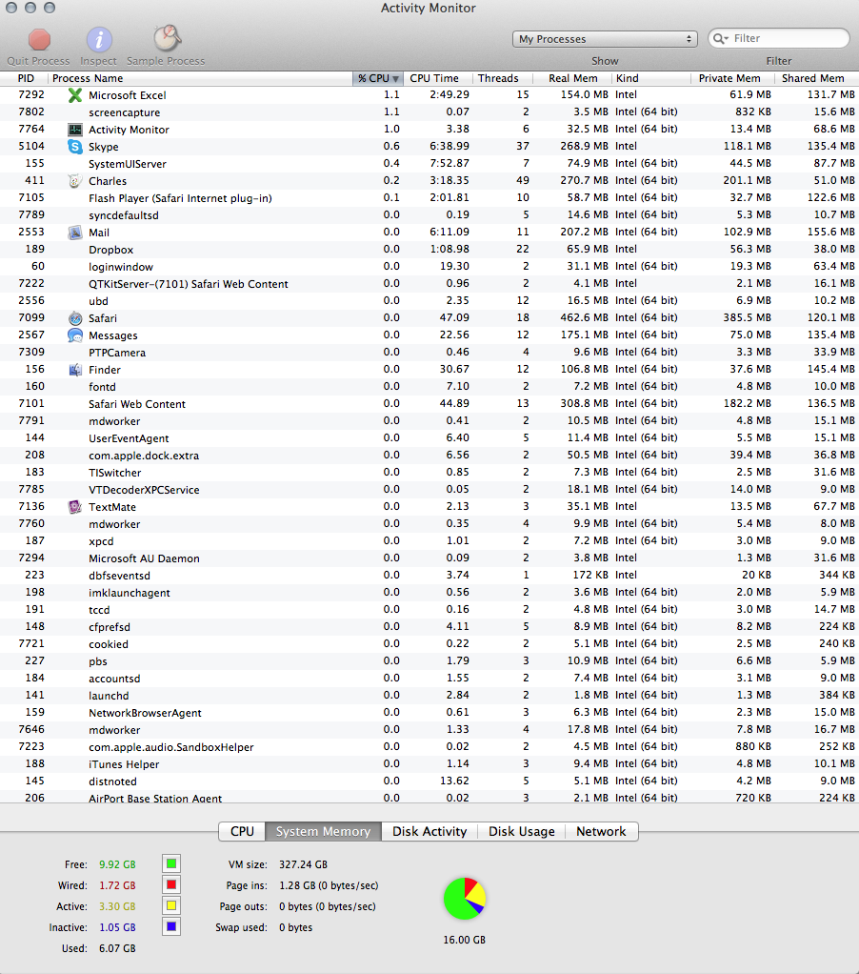Image resolution: width=859 pixels, height=974 pixels.
Task: Click the Charles proxy process icon
Action: [75, 181]
